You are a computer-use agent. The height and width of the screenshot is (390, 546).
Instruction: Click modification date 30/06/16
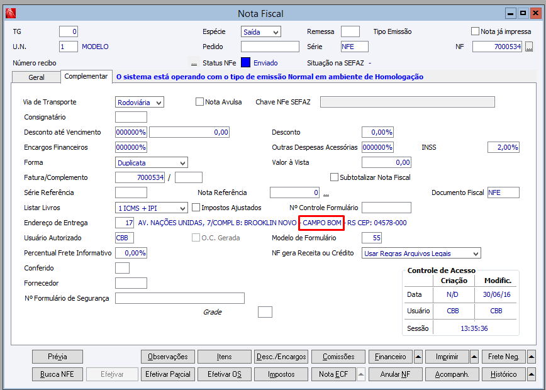pyautogui.click(x=496, y=294)
